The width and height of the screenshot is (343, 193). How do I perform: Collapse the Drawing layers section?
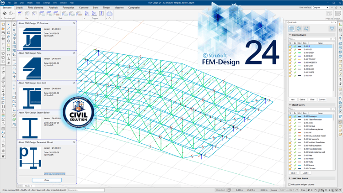coord(290,35)
